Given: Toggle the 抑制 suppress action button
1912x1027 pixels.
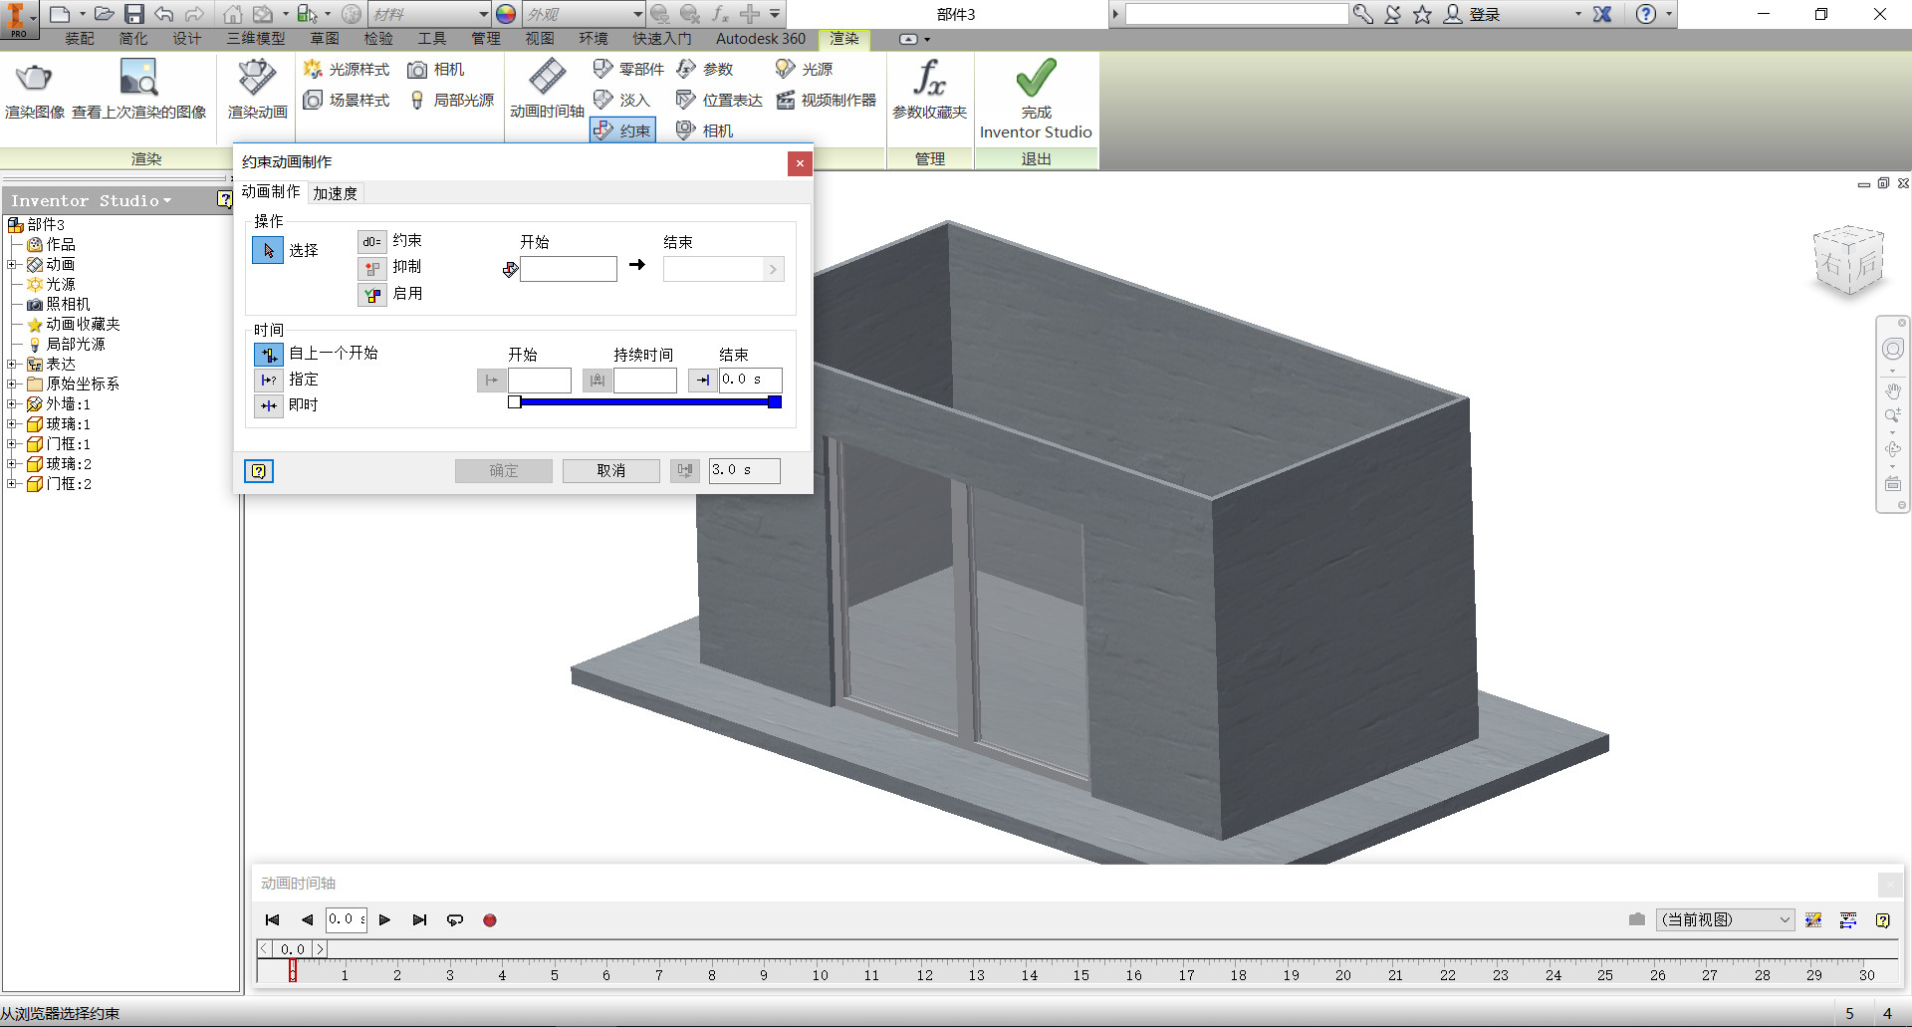Looking at the screenshot, I should pyautogui.click(x=372, y=268).
